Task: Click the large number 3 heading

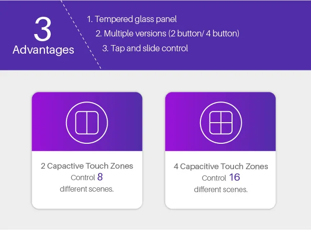Action: click(x=43, y=29)
